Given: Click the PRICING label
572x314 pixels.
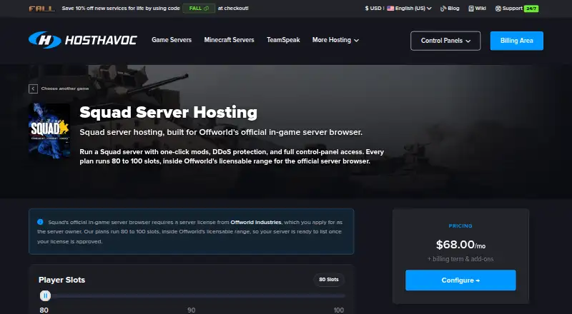Looking at the screenshot, I should tap(460, 226).
